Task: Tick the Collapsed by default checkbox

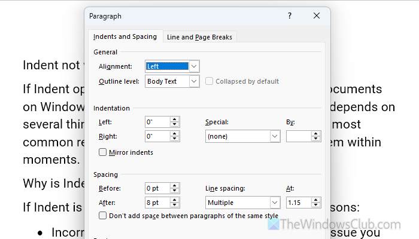Action: pos(209,81)
